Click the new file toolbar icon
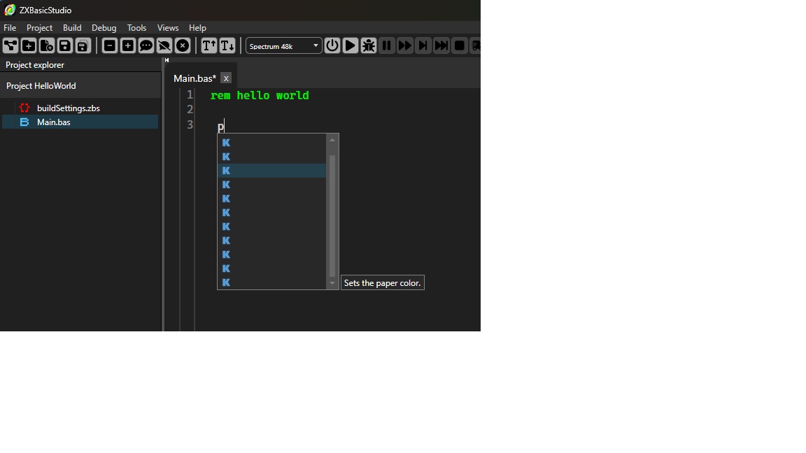Screen dimensions: 806x453 pyautogui.click(x=47, y=46)
